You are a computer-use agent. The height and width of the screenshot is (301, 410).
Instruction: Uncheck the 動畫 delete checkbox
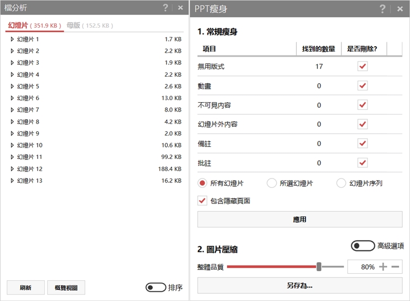[x=363, y=85]
